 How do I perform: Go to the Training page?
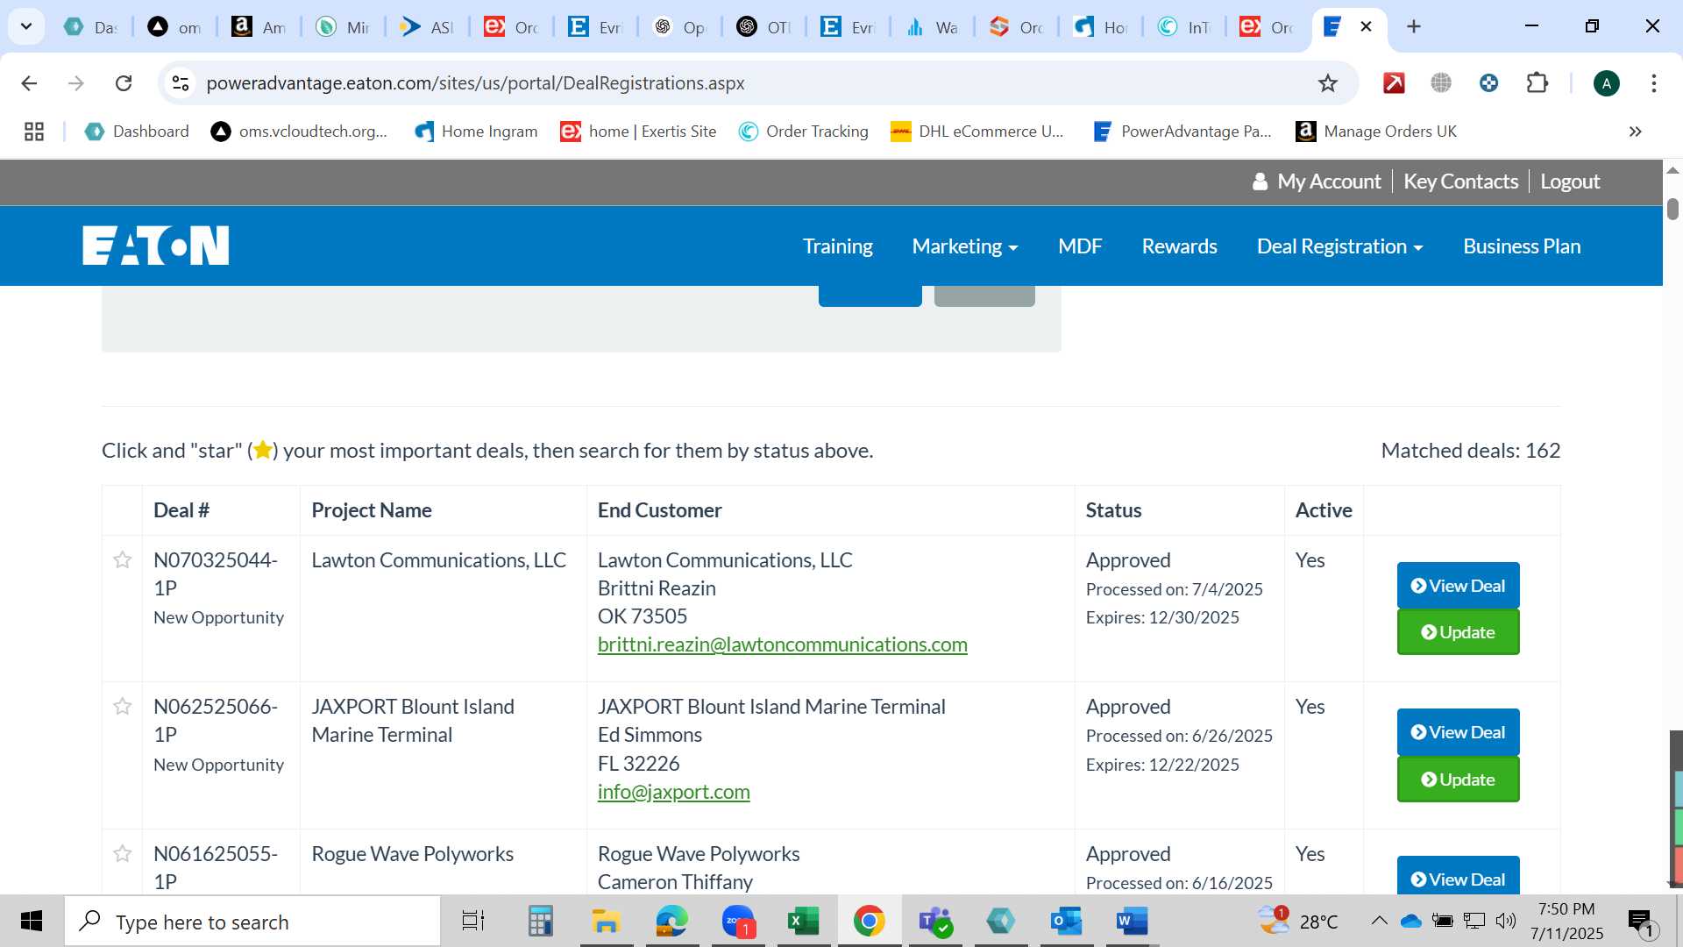tap(837, 246)
